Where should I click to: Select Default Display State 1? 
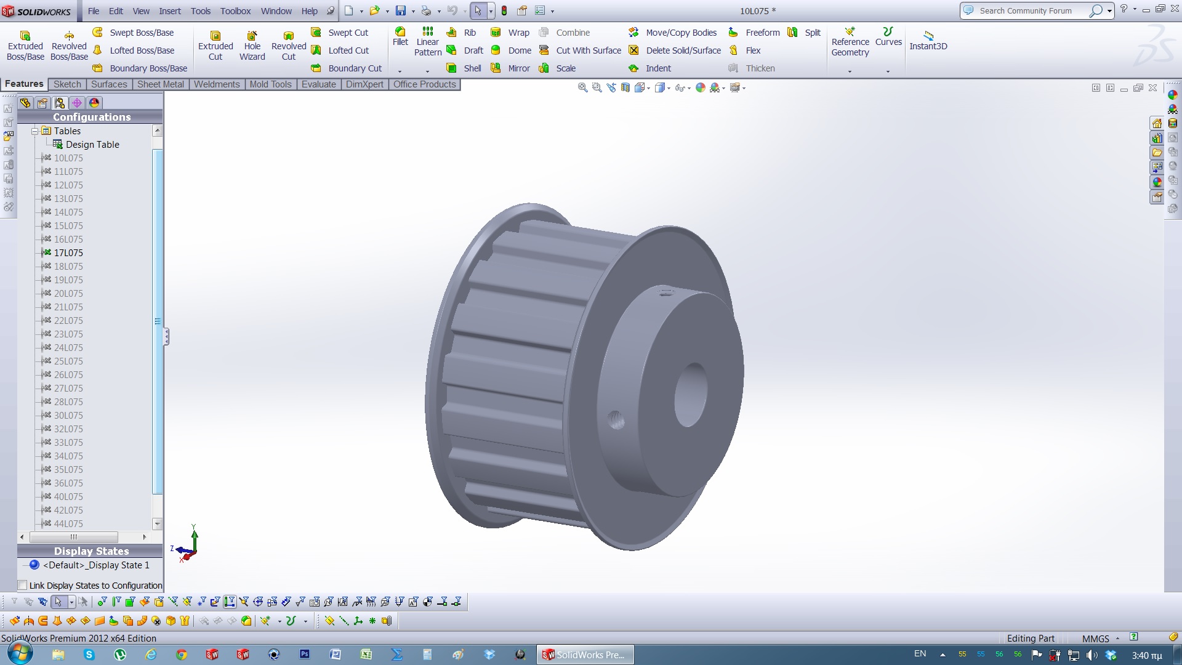(x=90, y=565)
